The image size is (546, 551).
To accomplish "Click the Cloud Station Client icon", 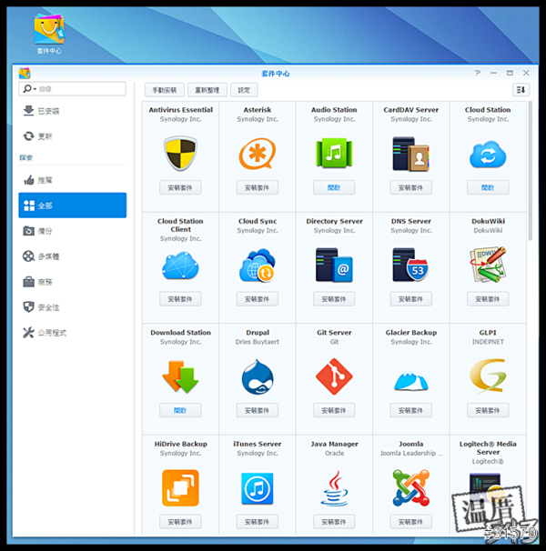I will [x=180, y=265].
